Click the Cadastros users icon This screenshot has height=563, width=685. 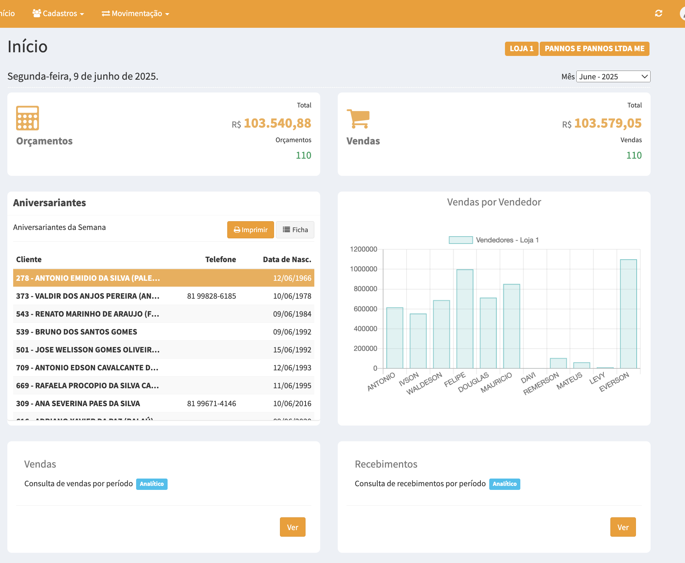click(37, 14)
